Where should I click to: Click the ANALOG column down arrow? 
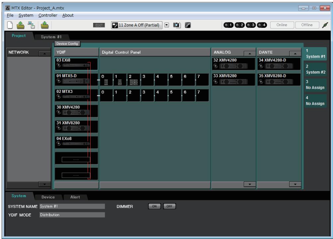click(x=249, y=184)
